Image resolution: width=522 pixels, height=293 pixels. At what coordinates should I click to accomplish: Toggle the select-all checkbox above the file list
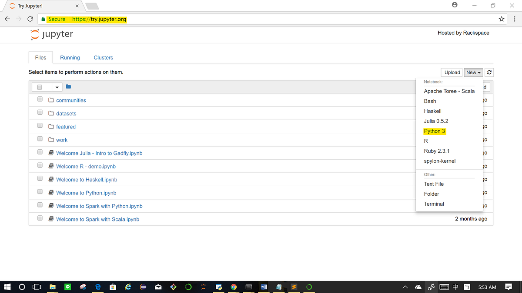38,87
